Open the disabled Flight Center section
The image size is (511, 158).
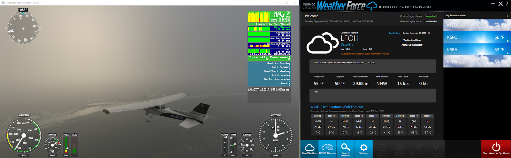(418, 149)
